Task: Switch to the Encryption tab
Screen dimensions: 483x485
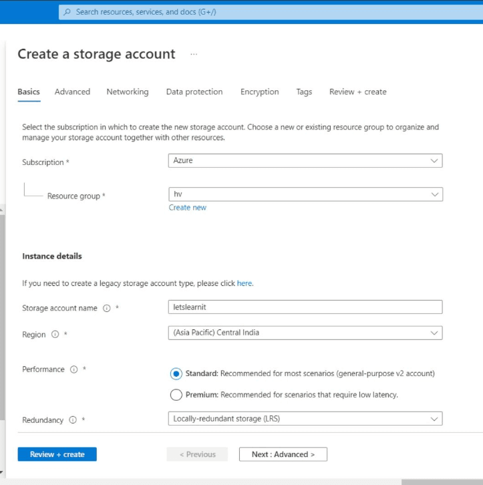Action: point(259,92)
